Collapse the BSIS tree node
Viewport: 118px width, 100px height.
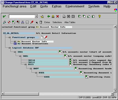pos(26,64)
